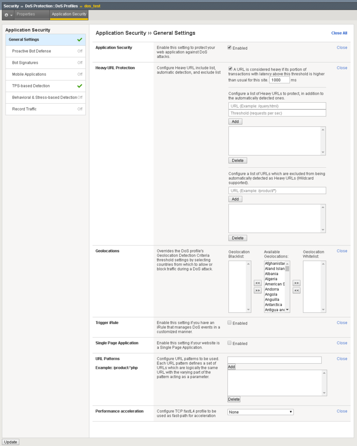Select Antarctica in Available Geolocations
The image size is (357, 446).
tap(274, 304)
